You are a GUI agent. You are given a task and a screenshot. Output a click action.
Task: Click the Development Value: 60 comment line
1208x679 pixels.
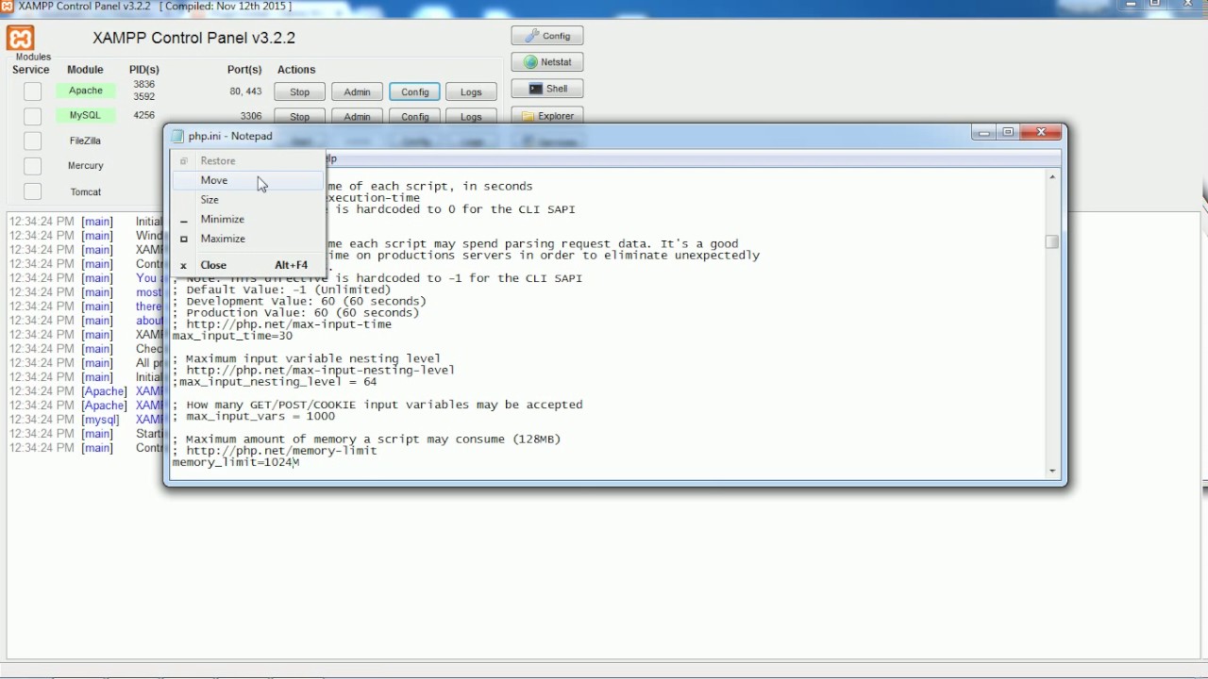[x=299, y=301]
